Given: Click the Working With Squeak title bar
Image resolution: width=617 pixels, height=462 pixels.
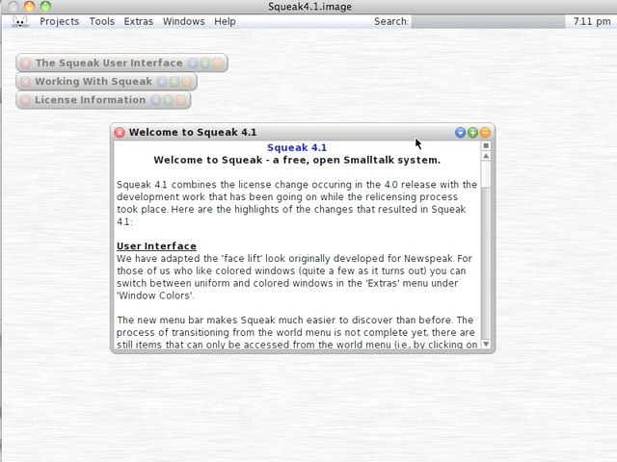Looking at the screenshot, I should [106, 81].
